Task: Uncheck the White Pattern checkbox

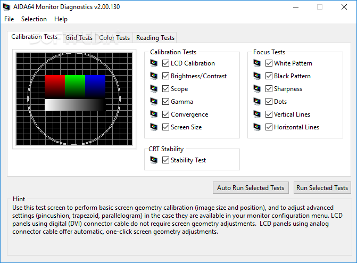Action: coord(269,63)
